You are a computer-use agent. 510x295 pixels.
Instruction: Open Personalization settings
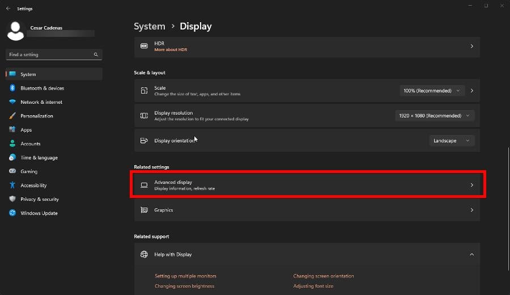54,116
